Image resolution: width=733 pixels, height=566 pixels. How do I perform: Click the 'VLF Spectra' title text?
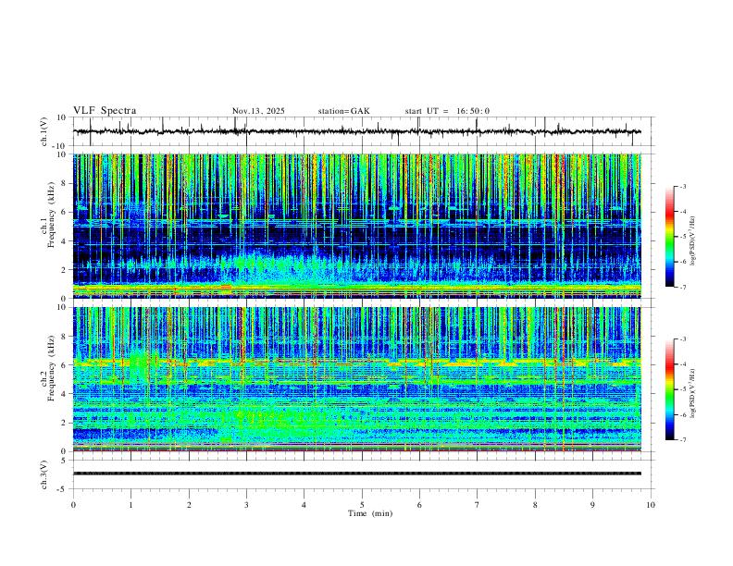tap(105, 111)
